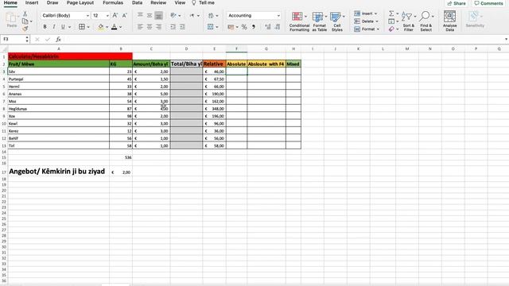Open Analyse Data tool
This screenshot has height=286, width=509.
(449, 21)
